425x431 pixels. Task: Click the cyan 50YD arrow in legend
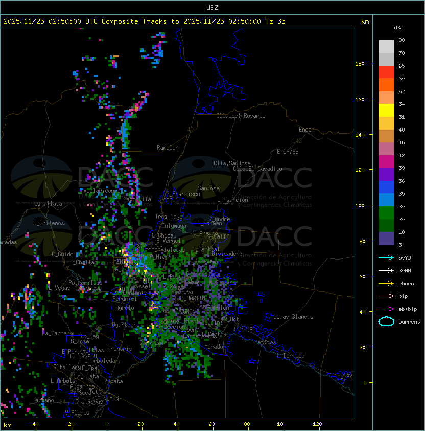tap(386, 257)
